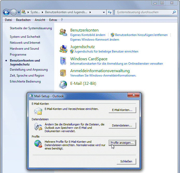This screenshot has width=180, height=173.
Task: Click the Jugendschutz family icon
Action: coord(63,49)
